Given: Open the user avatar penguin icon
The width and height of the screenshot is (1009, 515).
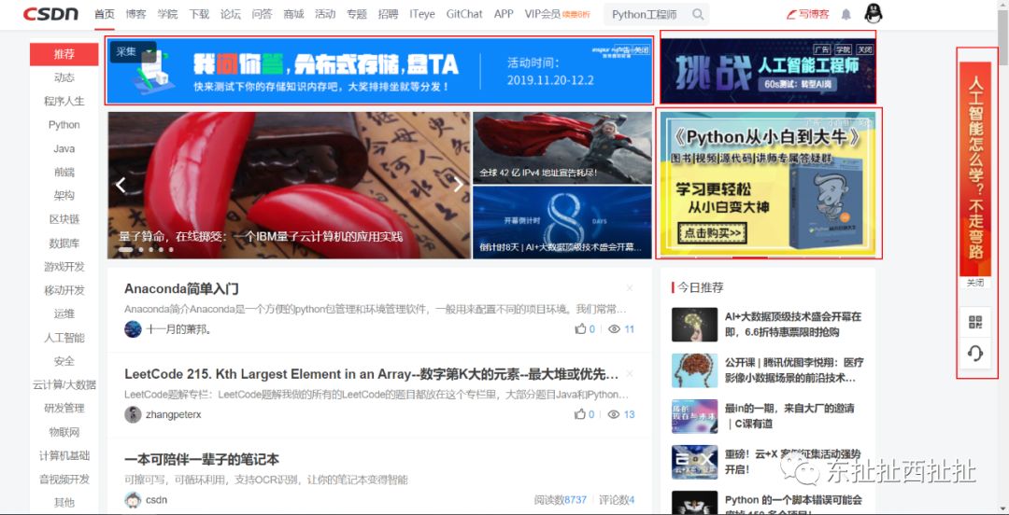Looking at the screenshot, I should tap(874, 13).
